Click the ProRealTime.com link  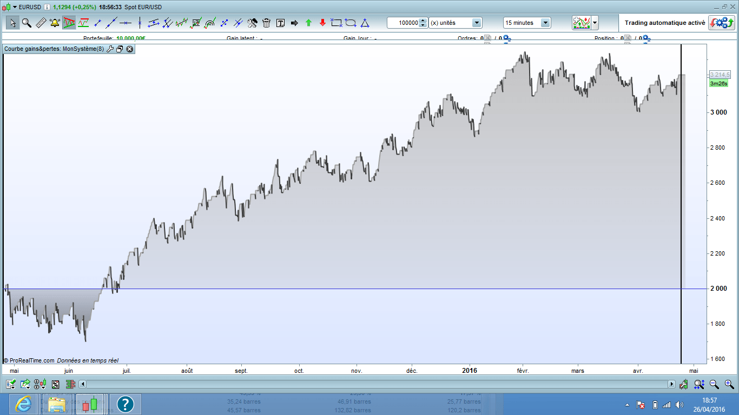coord(32,360)
